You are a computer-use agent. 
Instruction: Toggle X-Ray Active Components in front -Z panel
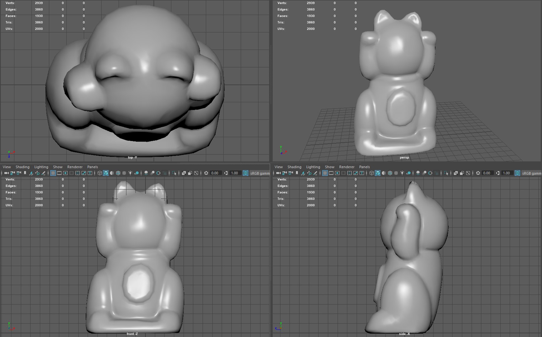[190, 173]
